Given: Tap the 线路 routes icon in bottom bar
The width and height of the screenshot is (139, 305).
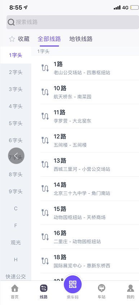Looking at the screenshot, I should tap(44, 288).
